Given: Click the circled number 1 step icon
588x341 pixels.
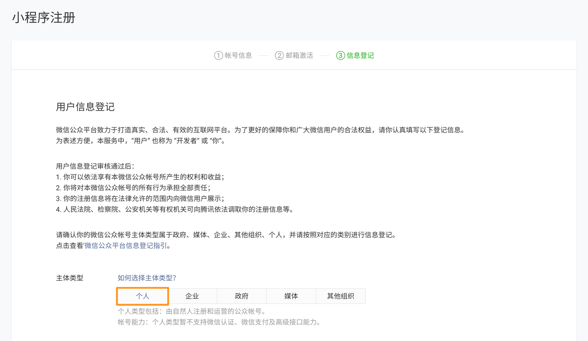Looking at the screenshot, I should click(218, 55).
